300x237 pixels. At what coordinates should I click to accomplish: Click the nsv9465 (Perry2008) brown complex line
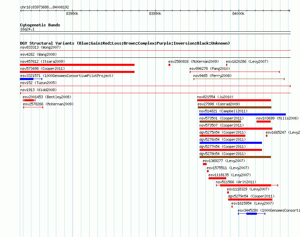(239, 79)
